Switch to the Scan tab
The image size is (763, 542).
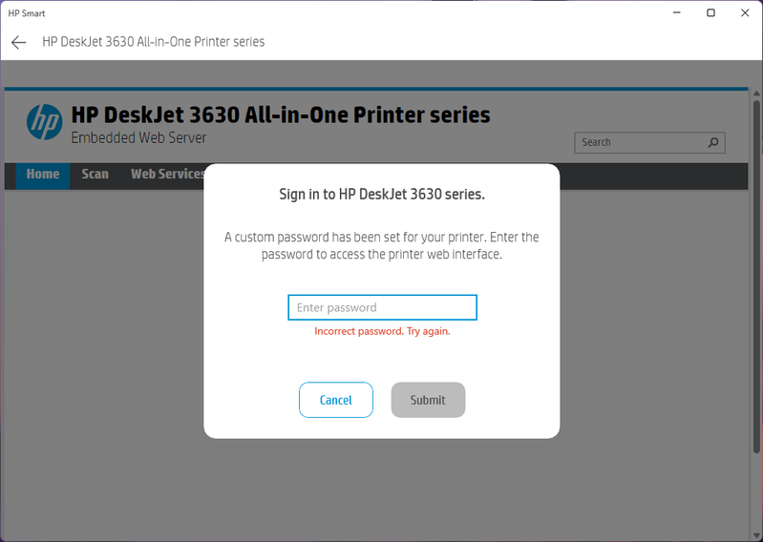point(95,175)
